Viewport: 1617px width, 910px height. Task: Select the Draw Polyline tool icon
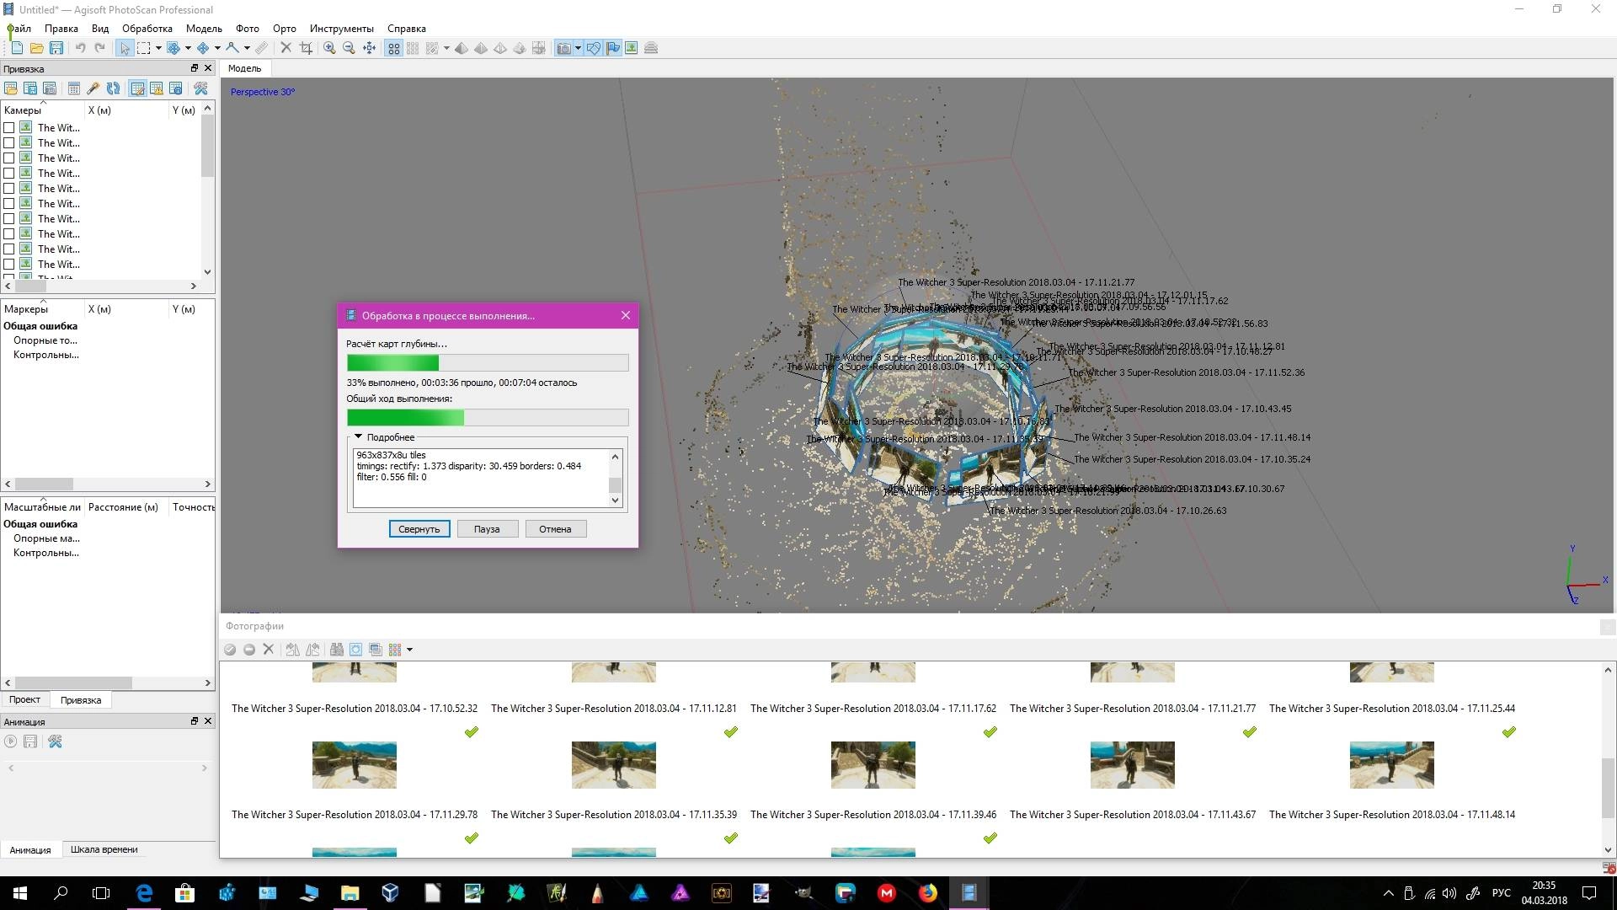coord(232,48)
